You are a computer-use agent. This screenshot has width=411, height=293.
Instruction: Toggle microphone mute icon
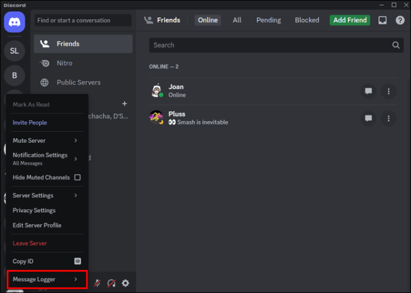pyautogui.click(x=97, y=283)
